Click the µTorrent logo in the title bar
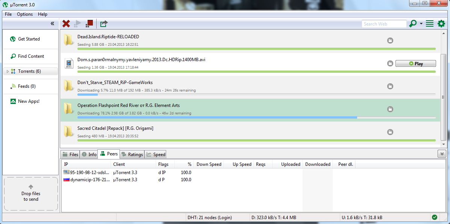This screenshot has height=224, width=450. [x=5, y=4]
